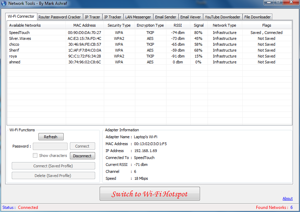
Task: Open the Router Password Cracker tab
Action: [60, 17]
